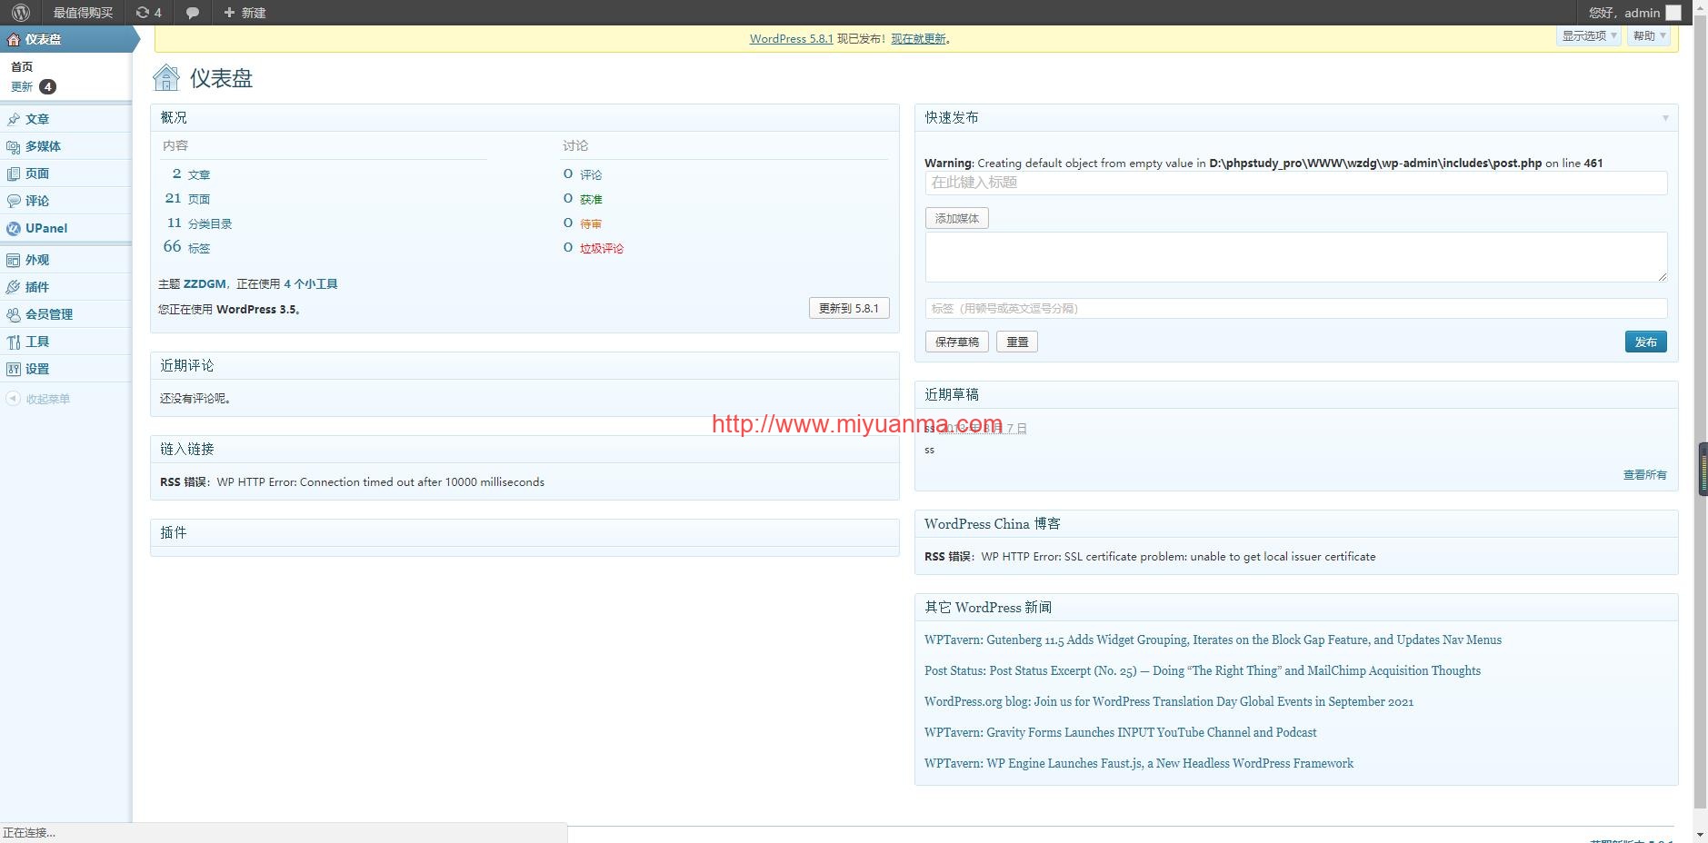Open 最值得购买 site name menu
Image resolution: width=1708 pixels, height=843 pixels.
pos(83,13)
